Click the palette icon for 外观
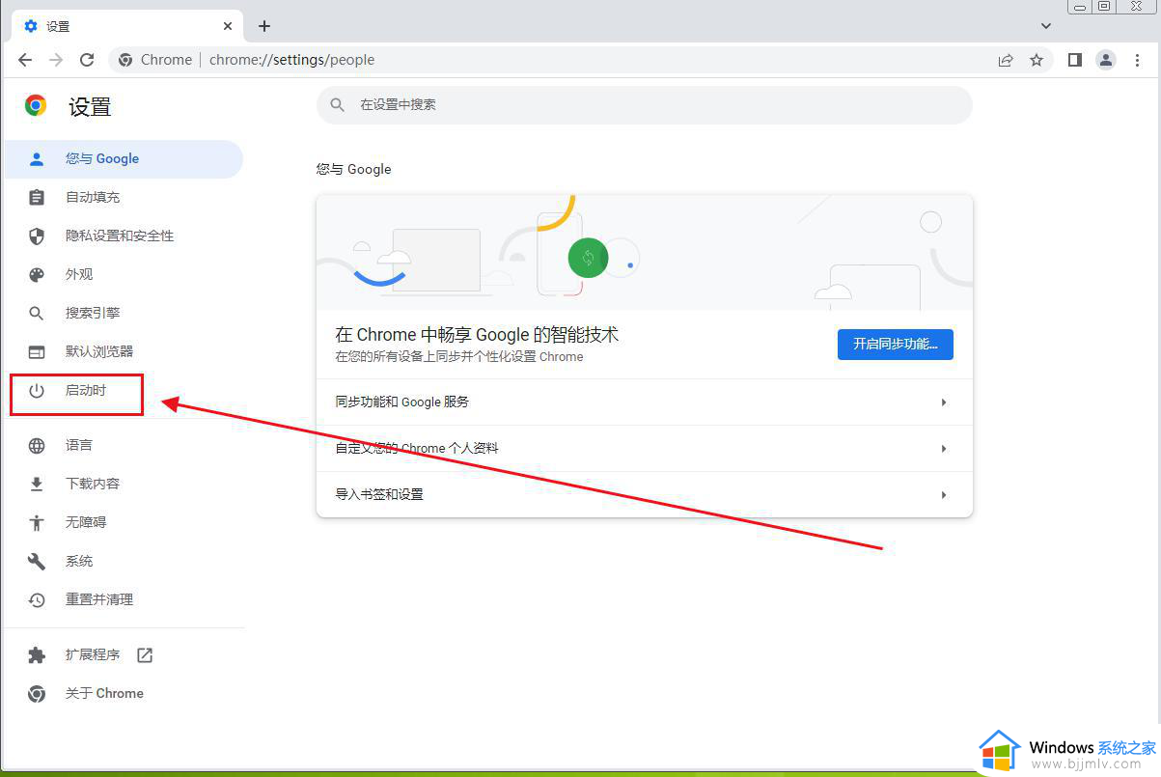The height and width of the screenshot is (777, 1161). (x=37, y=275)
